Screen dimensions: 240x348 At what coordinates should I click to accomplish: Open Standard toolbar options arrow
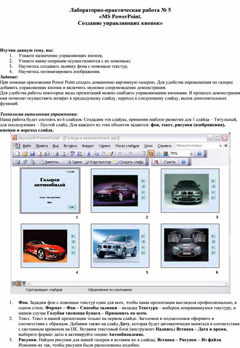tap(205, 154)
